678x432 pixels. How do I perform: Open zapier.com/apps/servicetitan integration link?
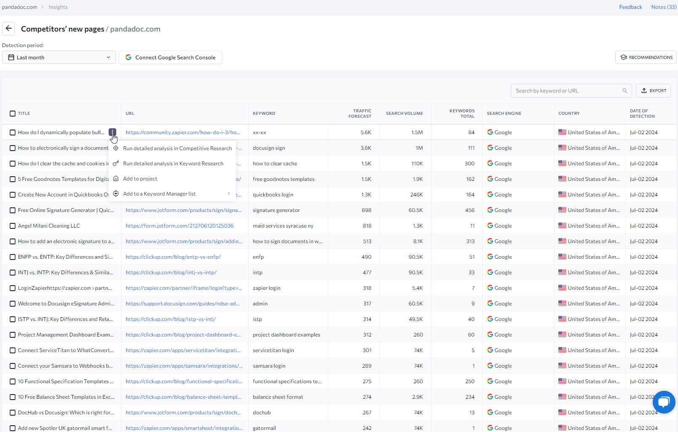(183, 350)
